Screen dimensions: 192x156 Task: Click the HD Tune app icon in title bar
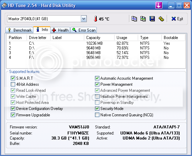pos(4,5)
